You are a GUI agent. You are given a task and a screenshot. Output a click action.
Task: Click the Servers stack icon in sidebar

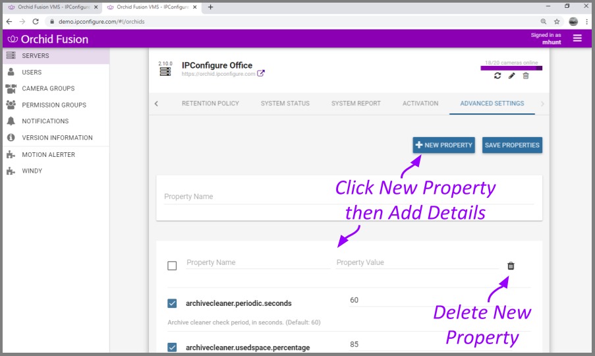[x=11, y=55]
